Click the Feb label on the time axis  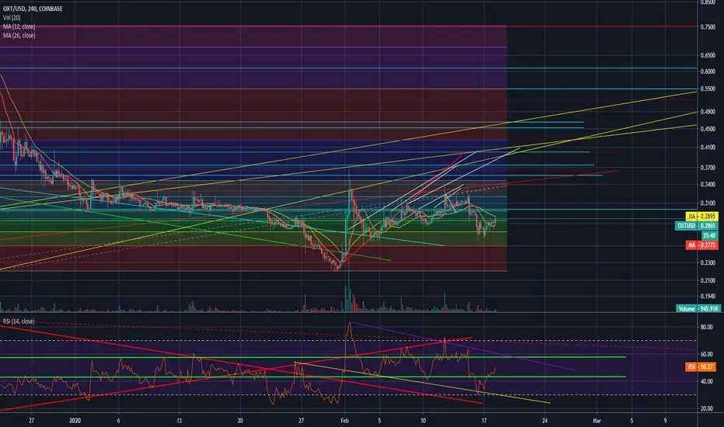pos(344,421)
